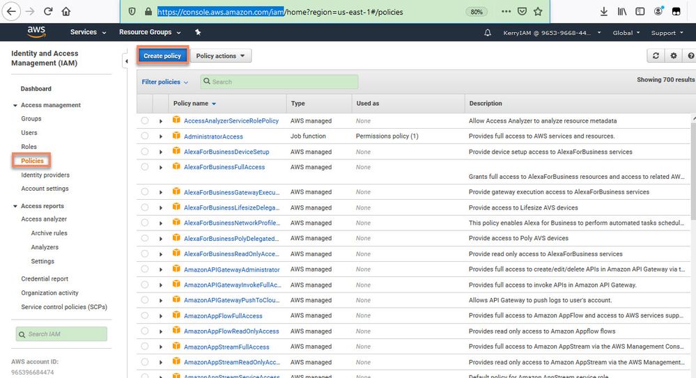Select AmazonAPIGatewayAdministrator radio button

[145, 269]
